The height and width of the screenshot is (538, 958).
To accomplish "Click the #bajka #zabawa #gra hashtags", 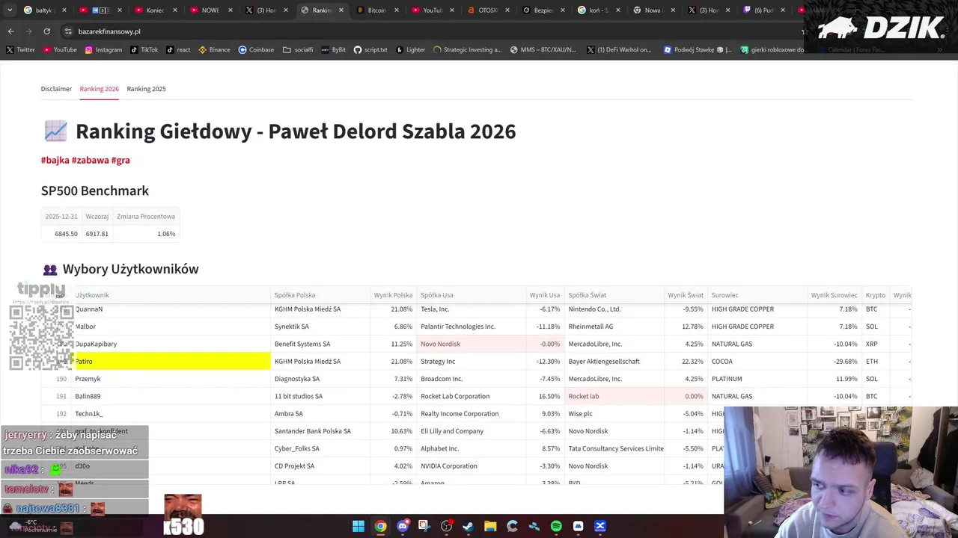I will 85,160.
